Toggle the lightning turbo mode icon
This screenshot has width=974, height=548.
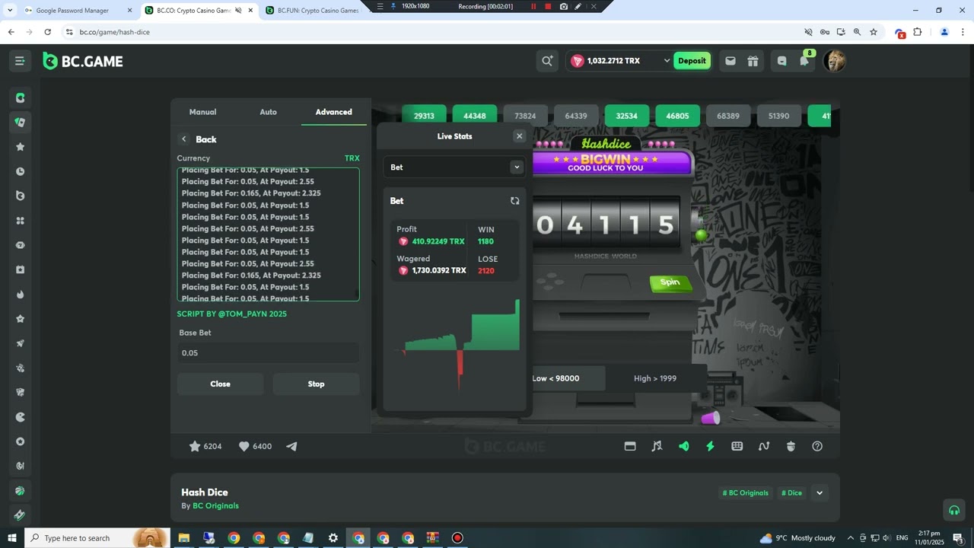click(710, 446)
